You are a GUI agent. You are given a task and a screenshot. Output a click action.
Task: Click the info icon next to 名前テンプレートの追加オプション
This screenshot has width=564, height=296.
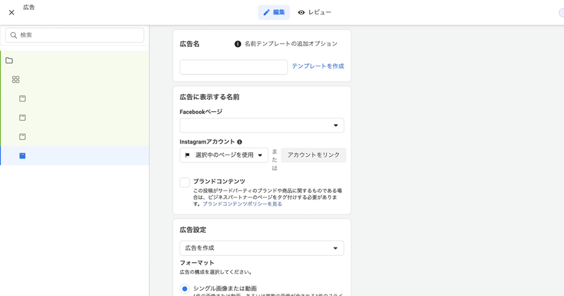pyautogui.click(x=238, y=44)
